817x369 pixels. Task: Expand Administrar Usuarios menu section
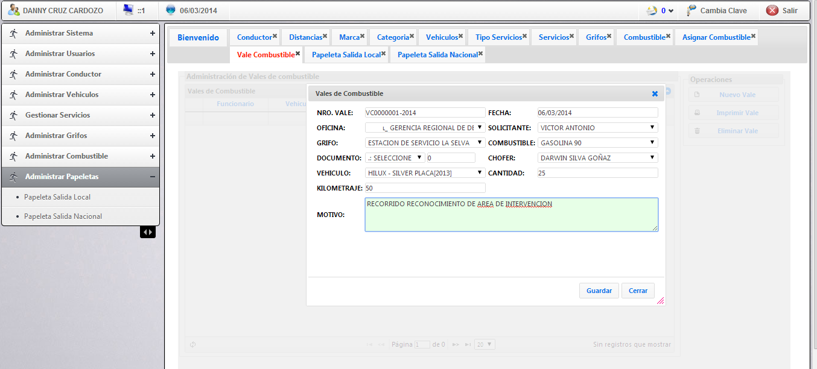[153, 54]
